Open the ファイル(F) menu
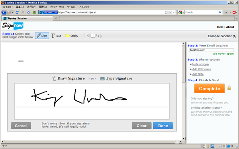This screenshot has height=149, width=239. click(7, 7)
